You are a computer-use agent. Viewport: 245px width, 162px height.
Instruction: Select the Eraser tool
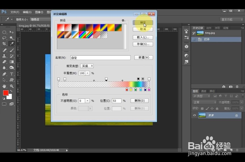pos(4,62)
